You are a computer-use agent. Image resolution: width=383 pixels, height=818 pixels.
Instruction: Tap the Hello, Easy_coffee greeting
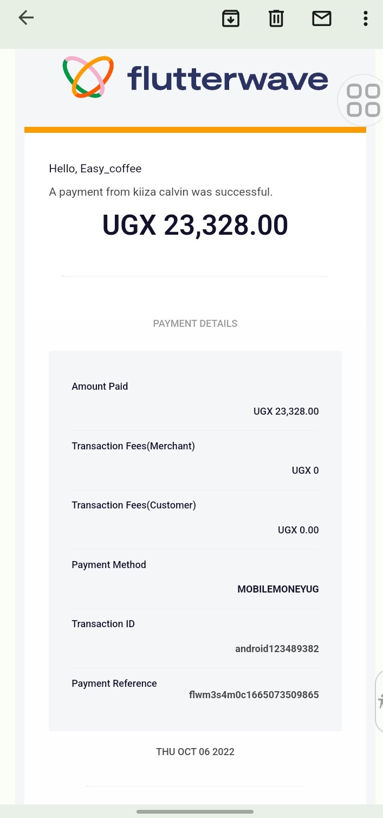tap(95, 169)
